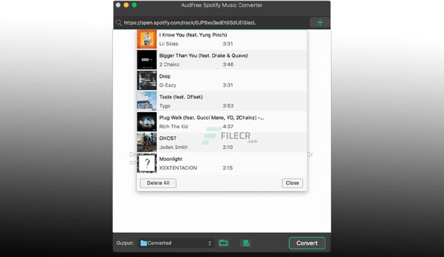Select the GHOST album cover thumbnail

147,142
